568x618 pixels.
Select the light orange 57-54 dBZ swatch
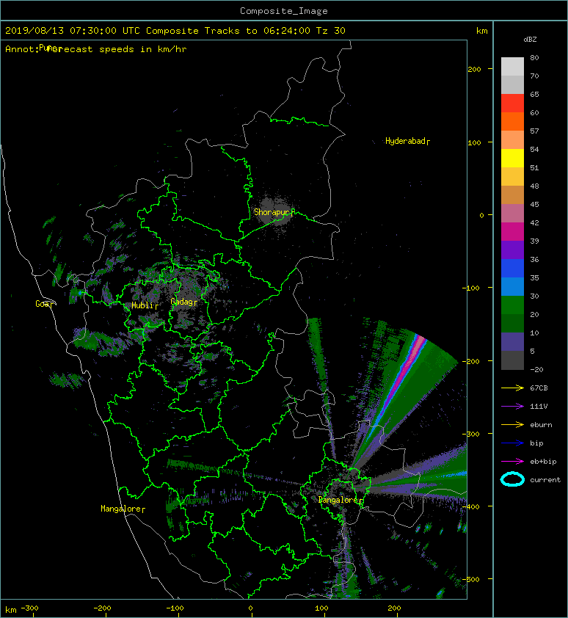[512, 139]
